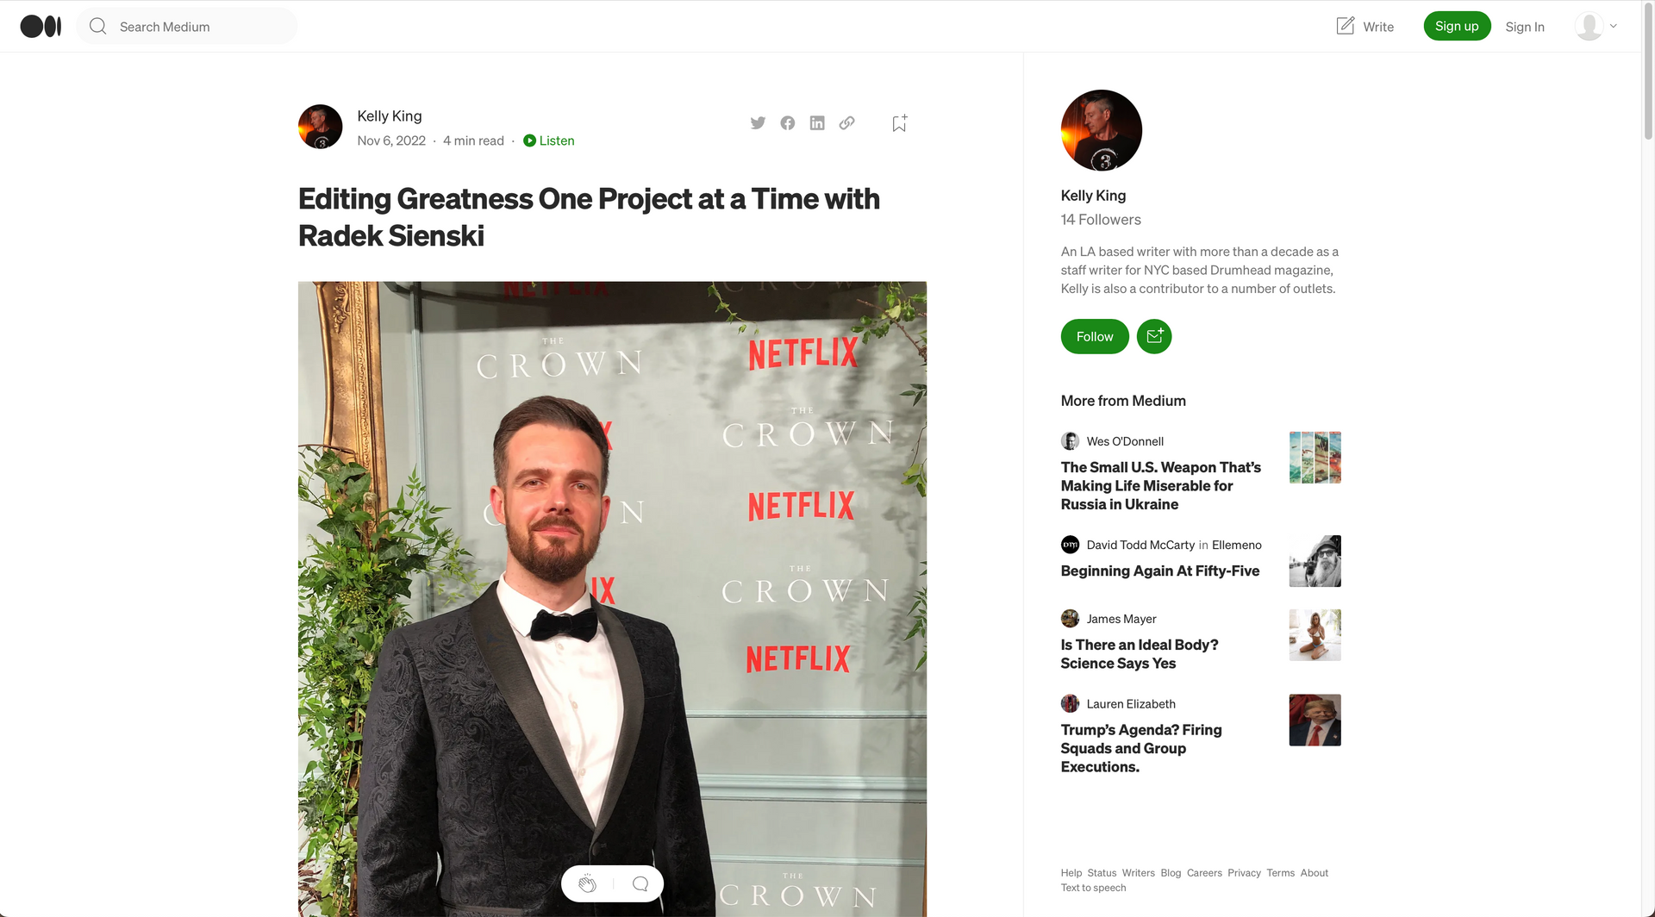Copy the article link icon
Image resolution: width=1655 pixels, height=917 pixels.
(847, 122)
